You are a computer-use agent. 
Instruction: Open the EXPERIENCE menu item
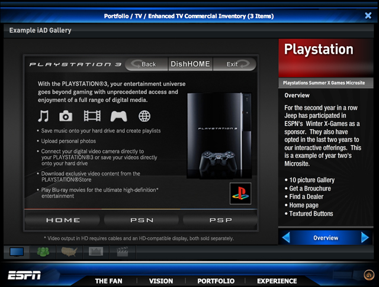coord(277,281)
